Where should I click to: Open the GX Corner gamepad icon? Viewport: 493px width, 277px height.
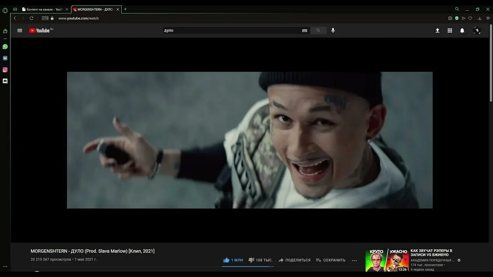(x=15, y=9)
